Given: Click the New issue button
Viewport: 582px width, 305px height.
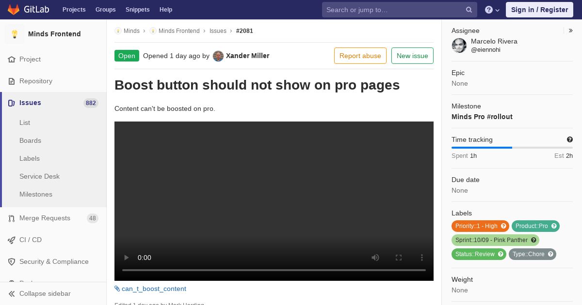Looking at the screenshot, I should tap(412, 56).
